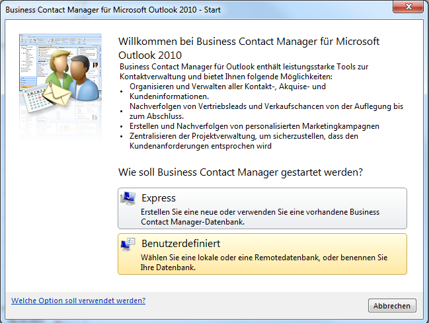The width and height of the screenshot is (429, 323).
Task: Choose the Benutzerdefiniert heading
Action: [x=181, y=244]
